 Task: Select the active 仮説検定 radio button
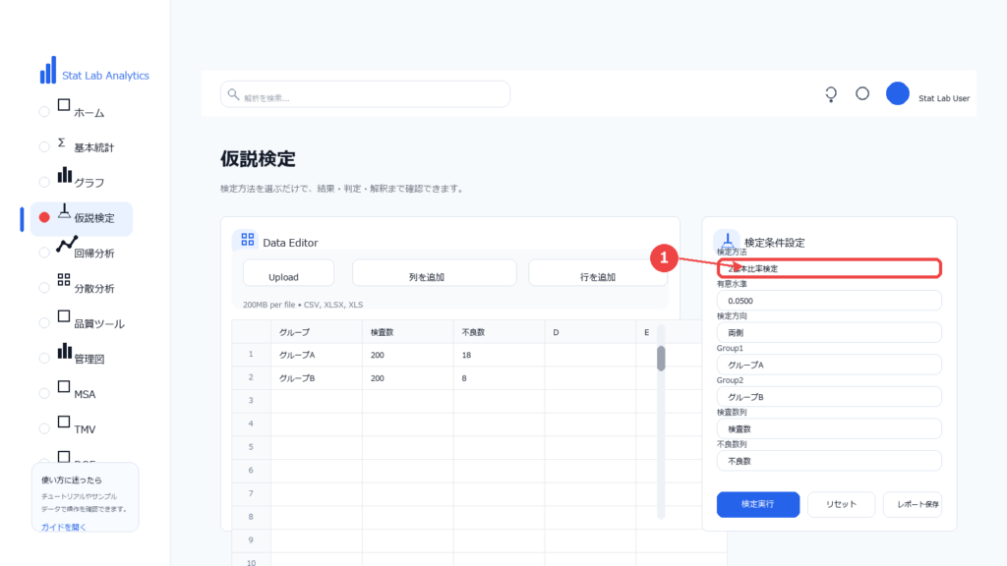pos(44,217)
